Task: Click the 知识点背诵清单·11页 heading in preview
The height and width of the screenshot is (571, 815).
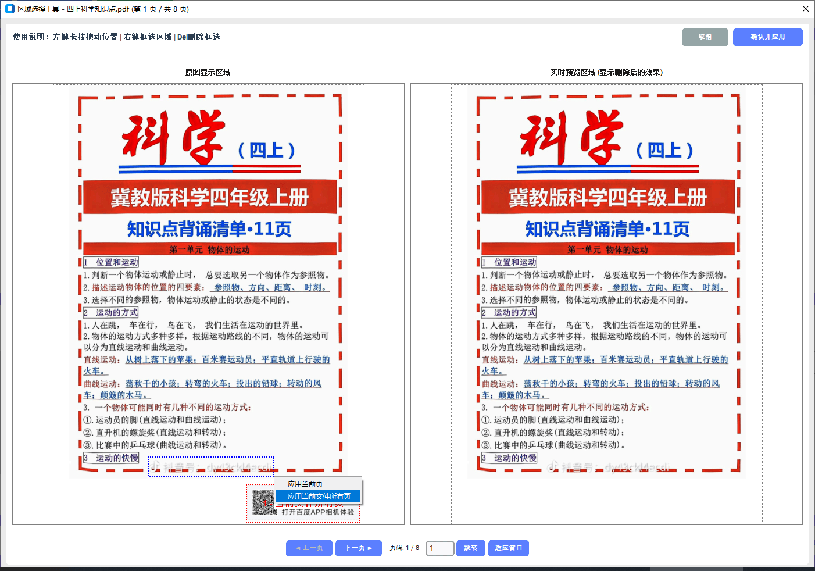Action: [607, 229]
